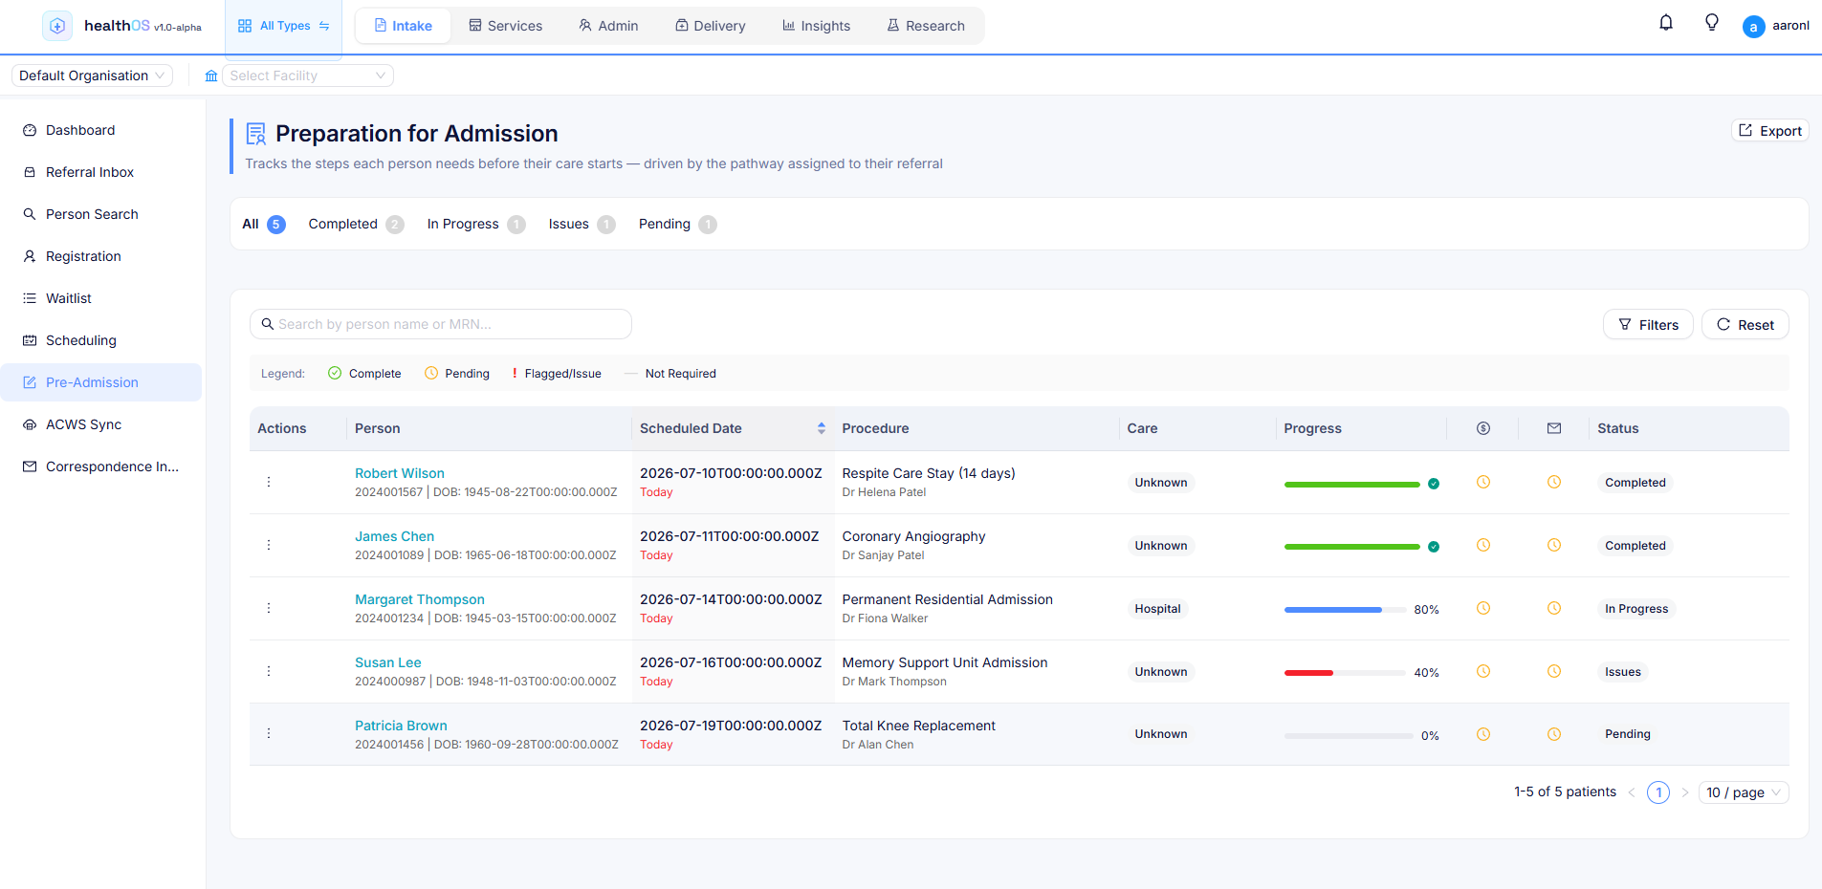The image size is (1822, 889).
Task: Open the aaronl user avatar
Action: click(1753, 27)
